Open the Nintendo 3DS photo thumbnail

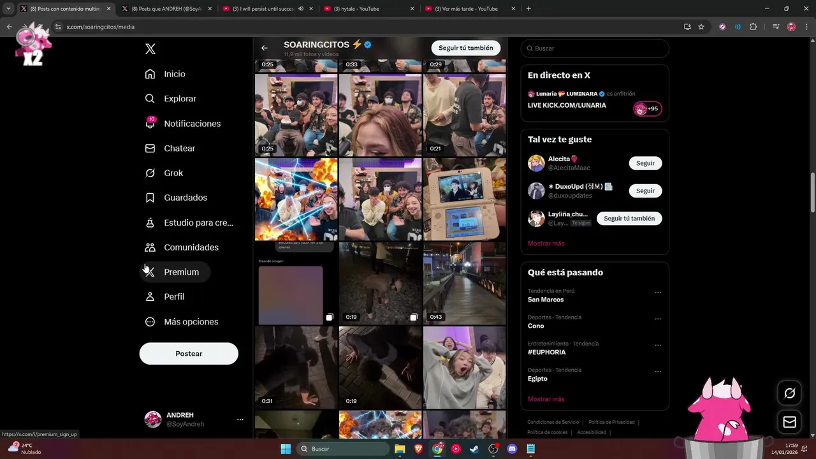pos(464,200)
